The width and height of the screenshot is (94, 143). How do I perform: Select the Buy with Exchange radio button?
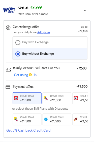pos(18,42)
